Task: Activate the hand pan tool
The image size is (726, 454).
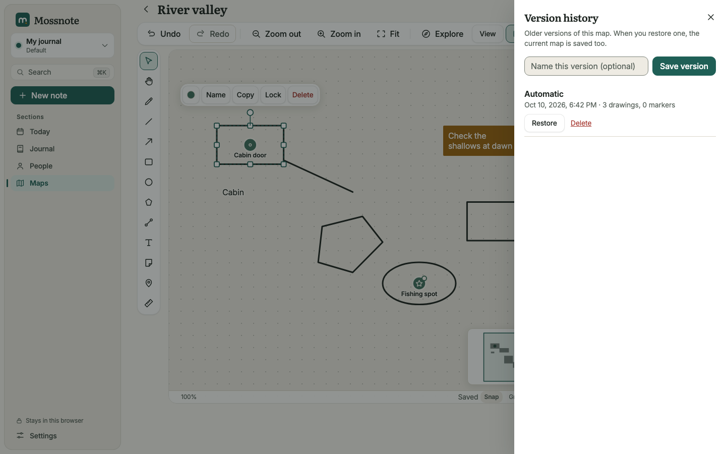Action: [x=149, y=81]
